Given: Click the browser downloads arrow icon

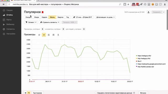Looking at the screenshot, I should 165,4.
